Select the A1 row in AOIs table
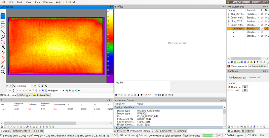This screenshot has height=138, width=269. point(56,109)
